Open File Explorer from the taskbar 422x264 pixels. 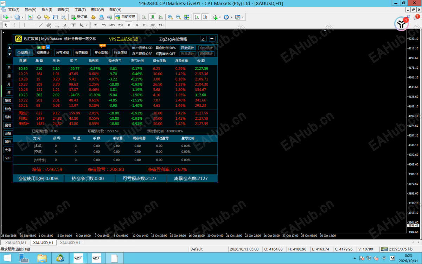(42, 258)
